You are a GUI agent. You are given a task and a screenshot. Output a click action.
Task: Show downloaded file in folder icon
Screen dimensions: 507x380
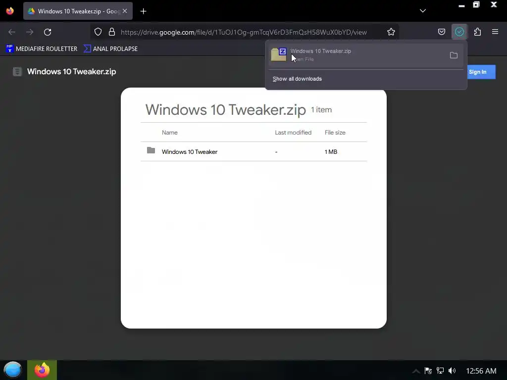pyautogui.click(x=454, y=55)
